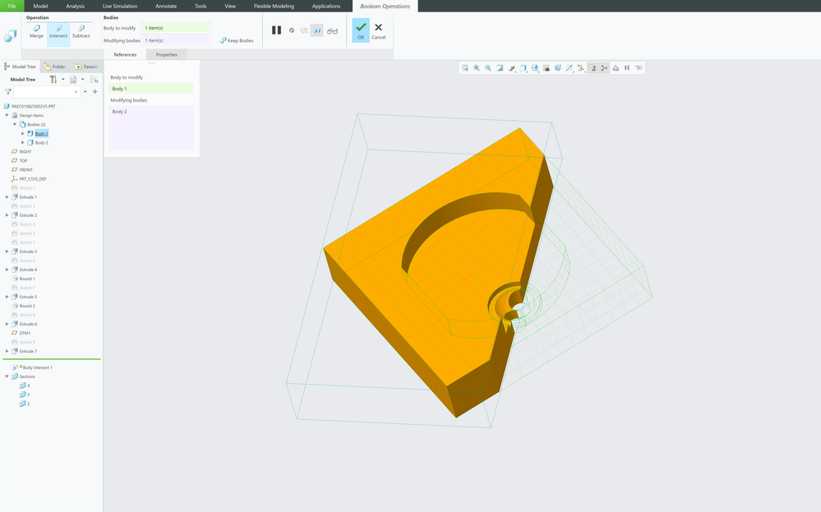
Task: Click the Zoom In icon
Action: tap(477, 68)
